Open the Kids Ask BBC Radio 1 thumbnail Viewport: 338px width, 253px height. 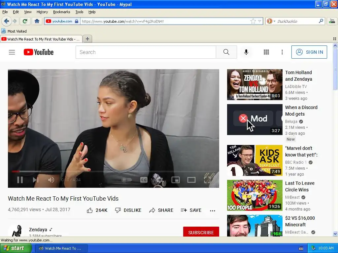pyautogui.click(x=254, y=160)
